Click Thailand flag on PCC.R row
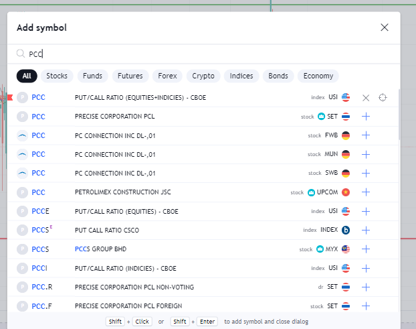The width and height of the screenshot is (416, 329). tap(346, 287)
